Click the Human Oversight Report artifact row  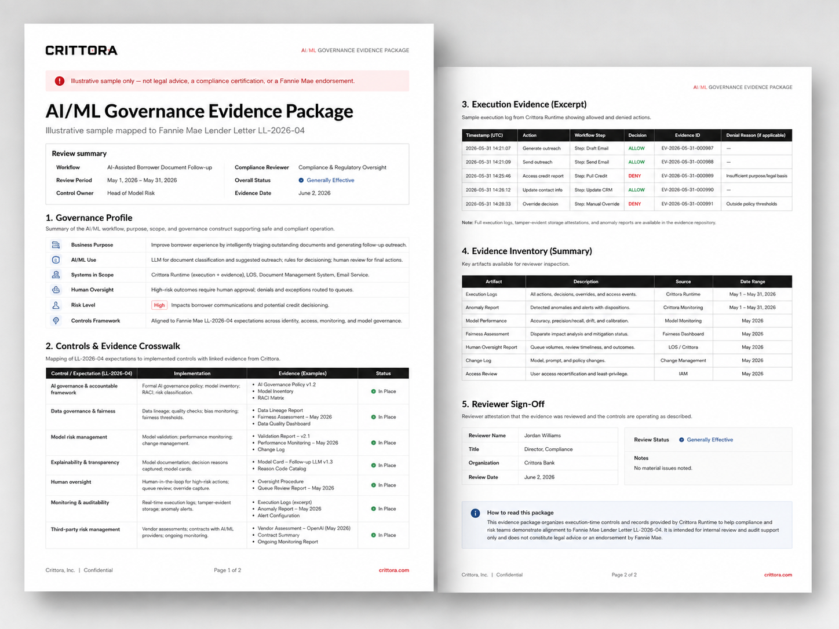point(627,348)
